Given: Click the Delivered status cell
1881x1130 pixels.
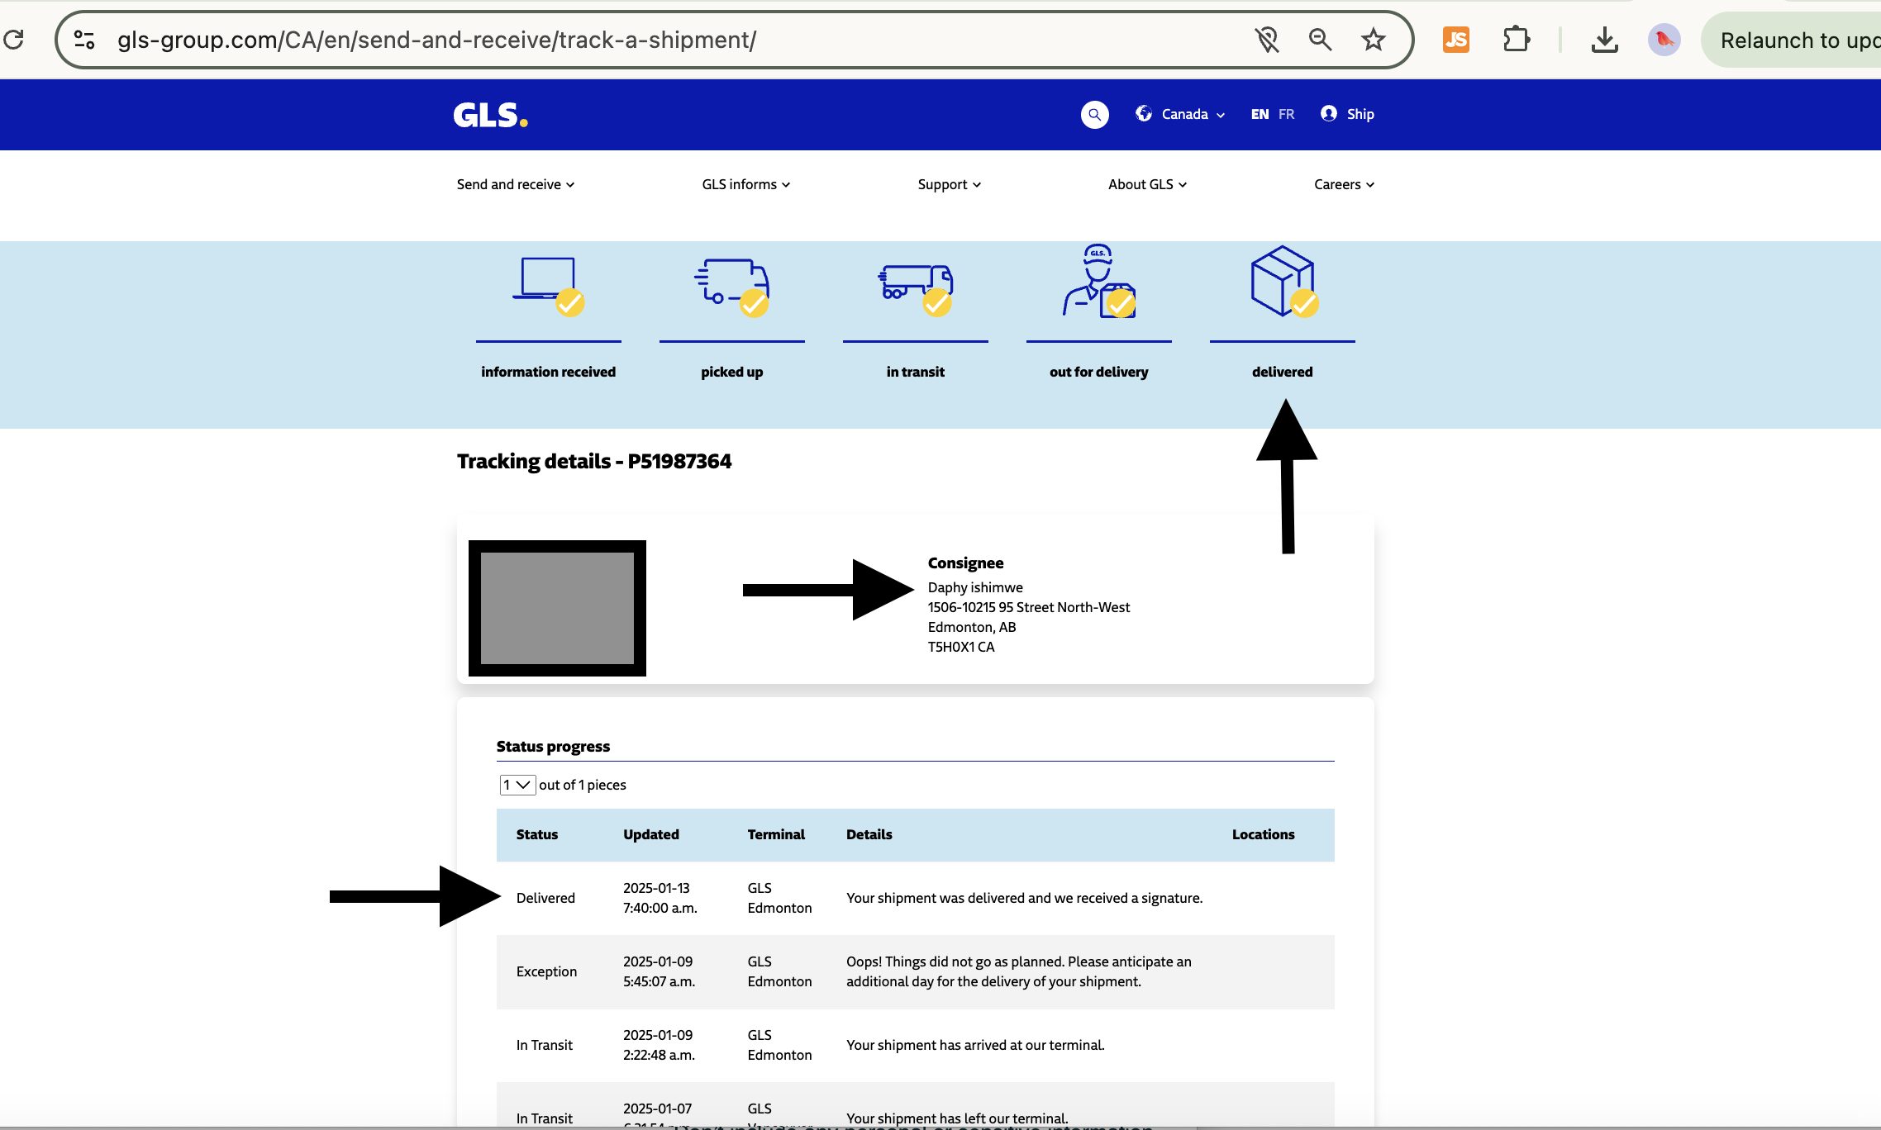Looking at the screenshot, I should [x=545, y=898].
